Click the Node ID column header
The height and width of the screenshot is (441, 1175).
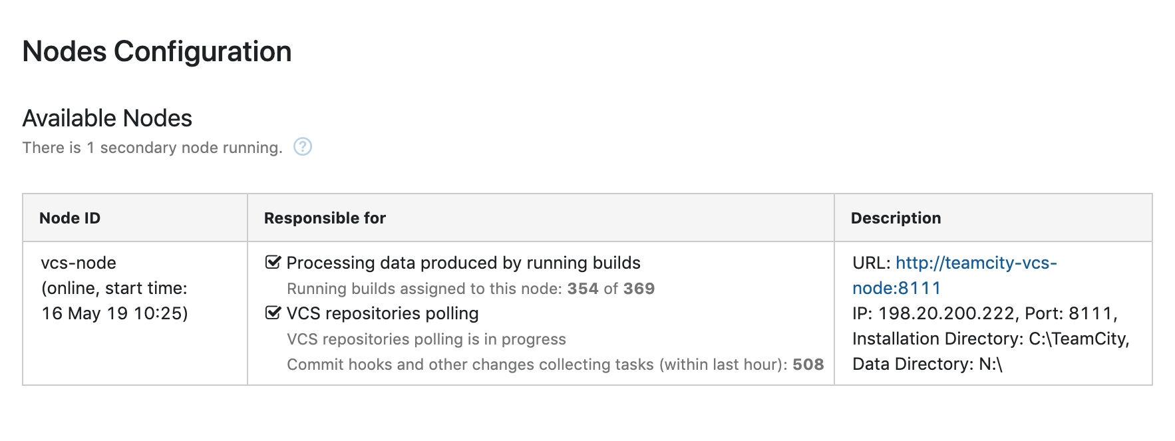(x=70, y=218)
